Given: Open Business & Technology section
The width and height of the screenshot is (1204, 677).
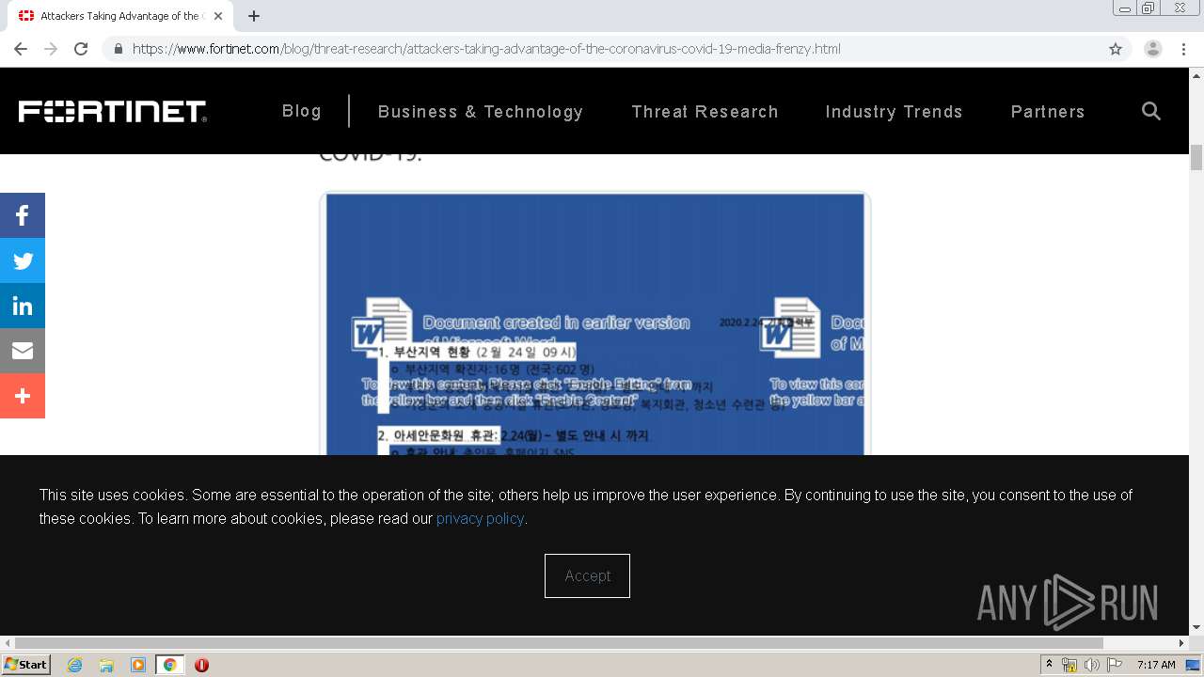Looking at the screenshot, I should (x=481, y=112).
